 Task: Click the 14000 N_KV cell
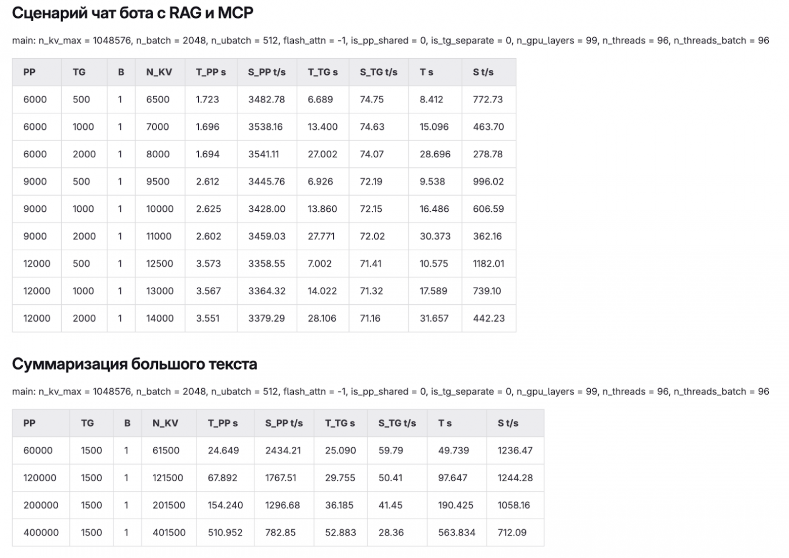click(160, 318)
